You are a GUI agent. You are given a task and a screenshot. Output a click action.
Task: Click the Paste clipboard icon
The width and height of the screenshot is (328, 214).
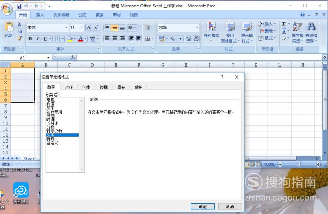coord(9,27)
